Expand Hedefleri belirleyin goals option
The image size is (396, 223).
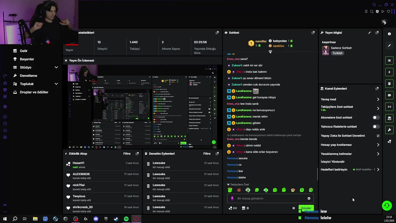pyautogui.click(x=378, y=169)
